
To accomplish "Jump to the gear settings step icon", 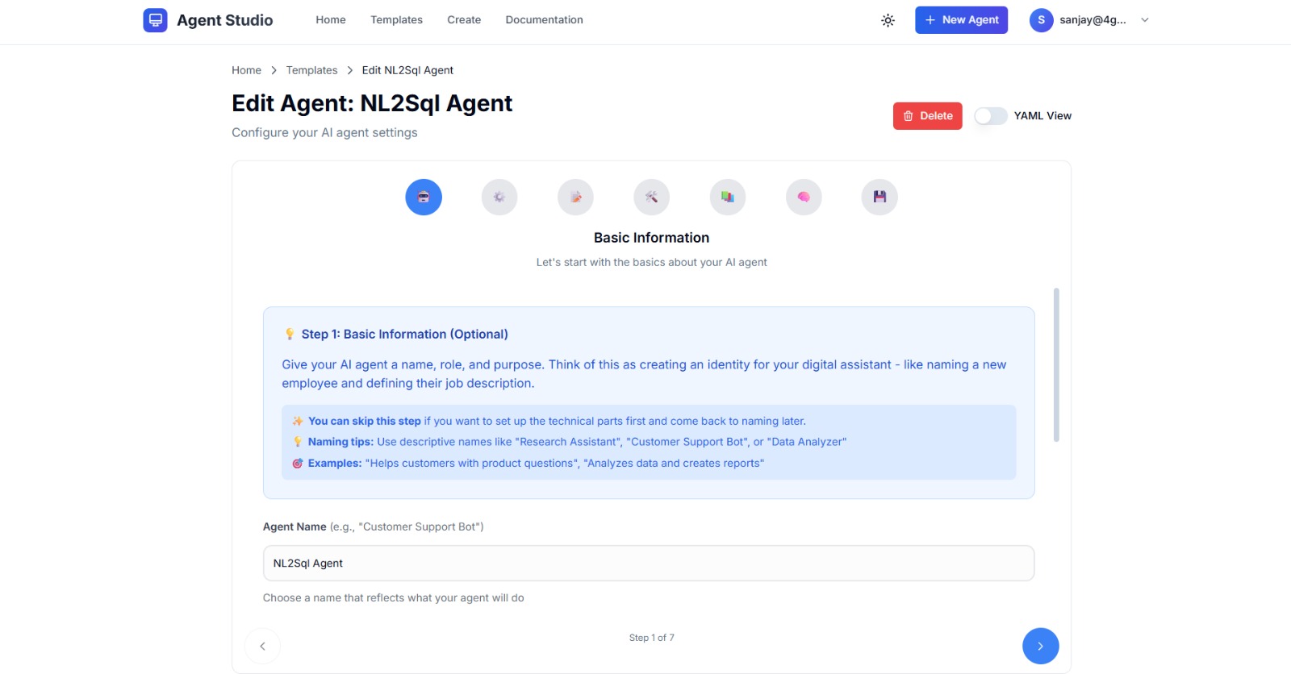I will coord(499,197).
